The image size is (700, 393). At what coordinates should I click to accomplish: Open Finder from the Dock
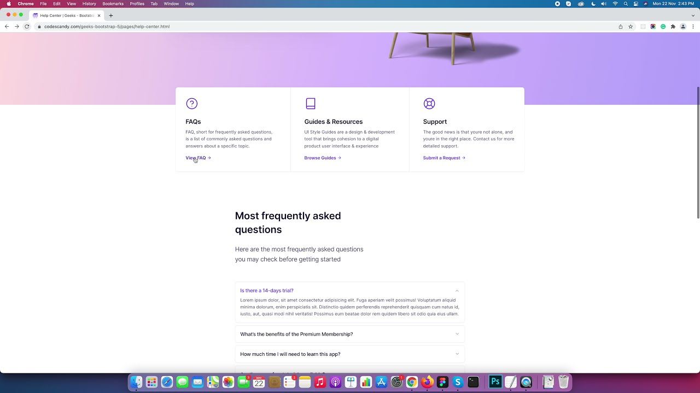click(x=137, y=382)
